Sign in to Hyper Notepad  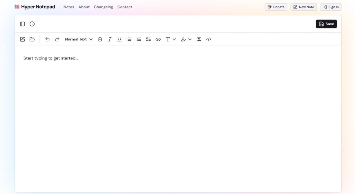[330, 7]
